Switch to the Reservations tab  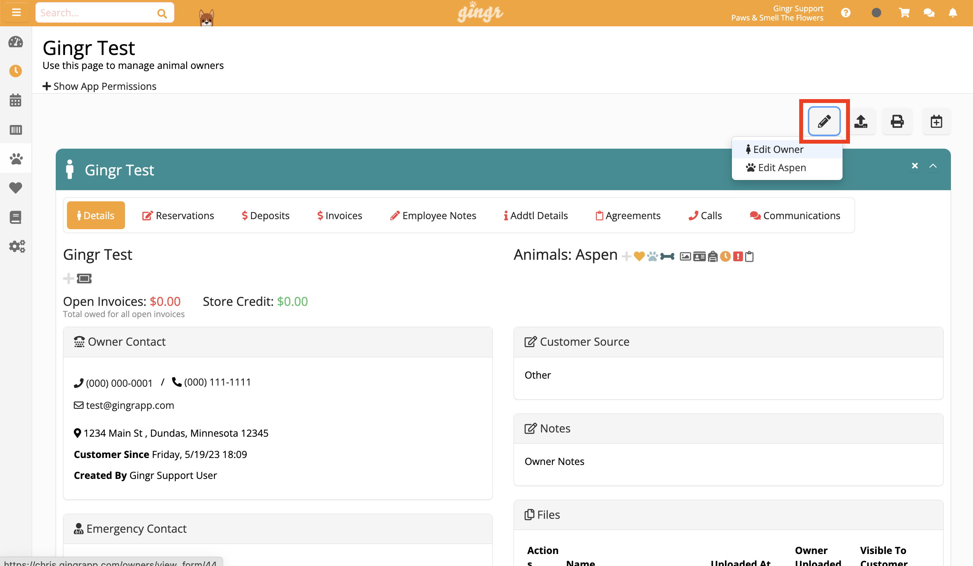tap(178, 215)
